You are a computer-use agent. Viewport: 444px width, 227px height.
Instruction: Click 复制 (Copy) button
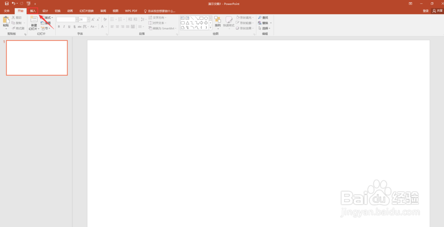[17, 23]
